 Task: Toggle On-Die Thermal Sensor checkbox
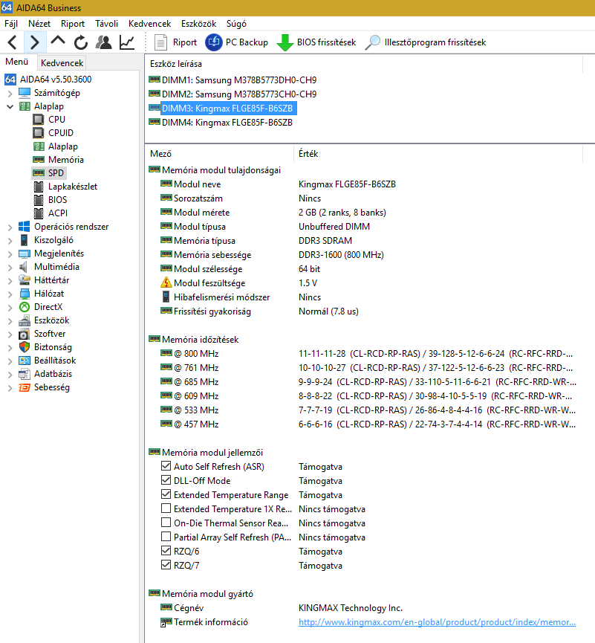[166, 523]
